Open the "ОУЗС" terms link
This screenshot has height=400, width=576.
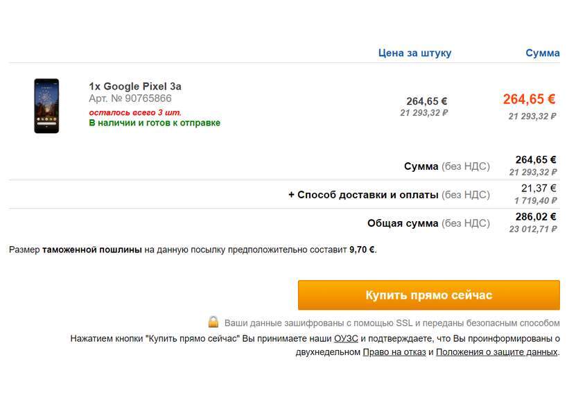pyautogui.click(x=345, y=338)
